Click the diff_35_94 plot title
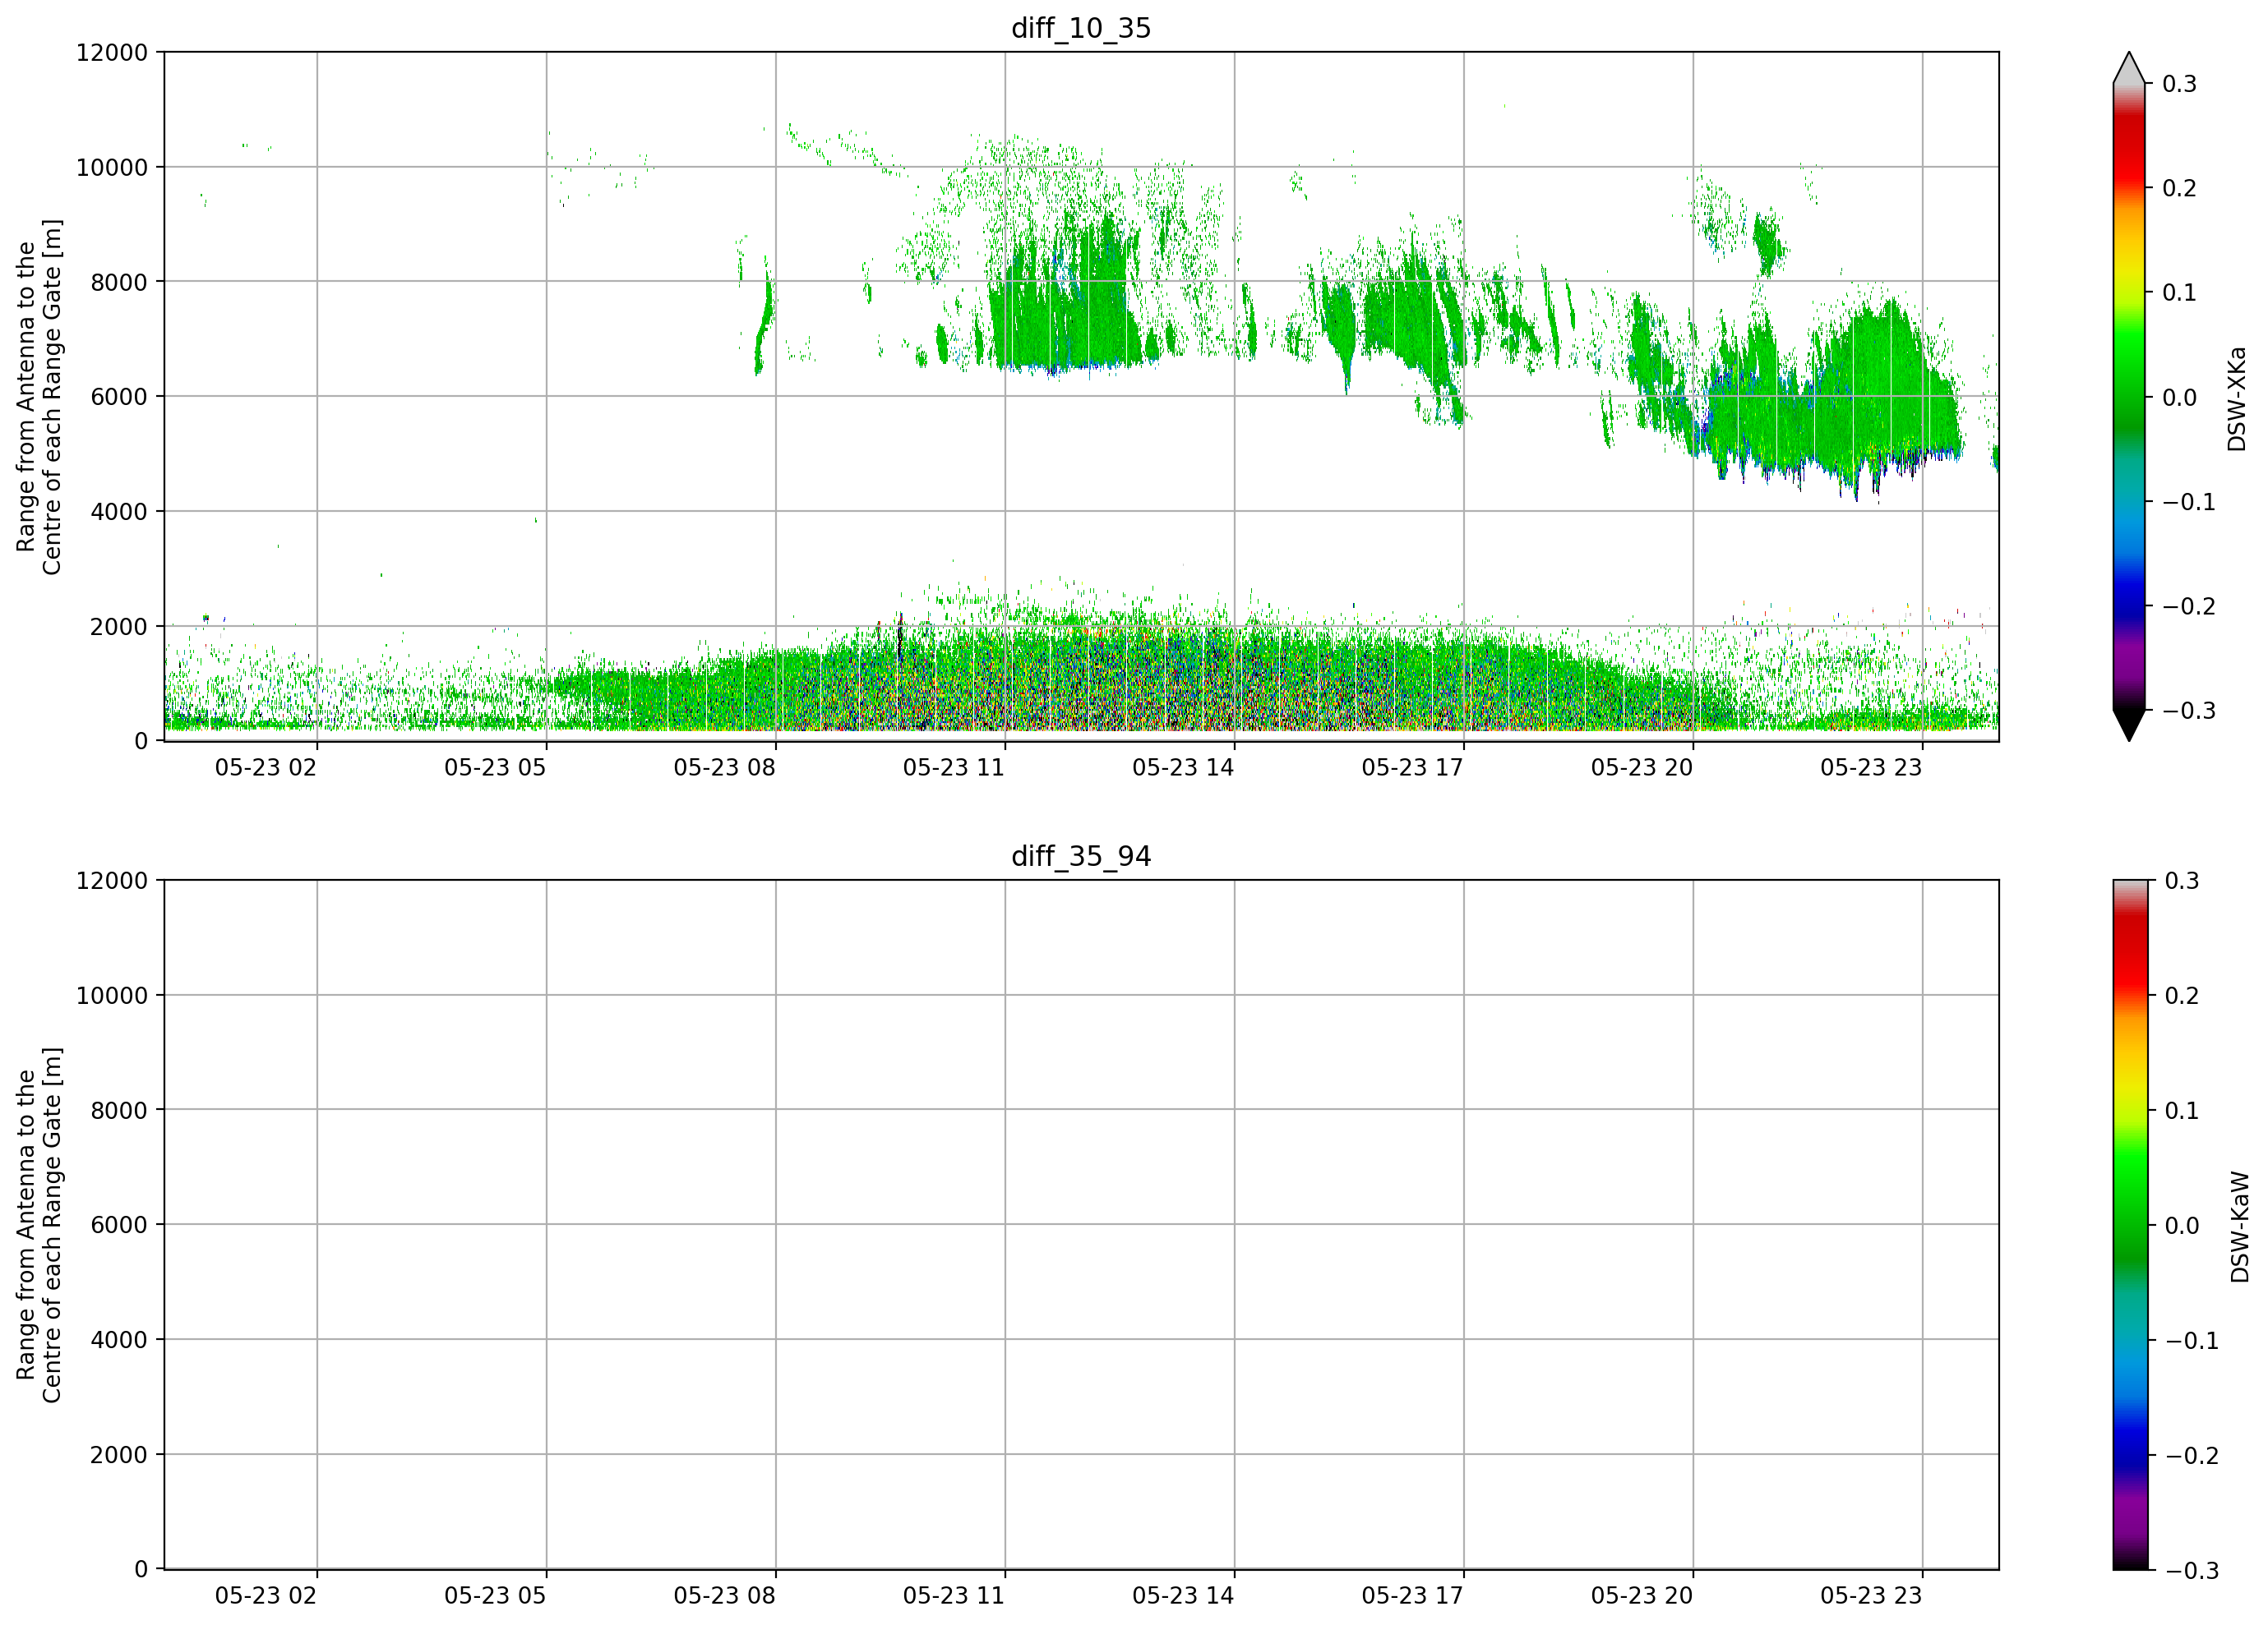The height and width of the screenshot is (1625, 2268). click(x=1081, y=857)
